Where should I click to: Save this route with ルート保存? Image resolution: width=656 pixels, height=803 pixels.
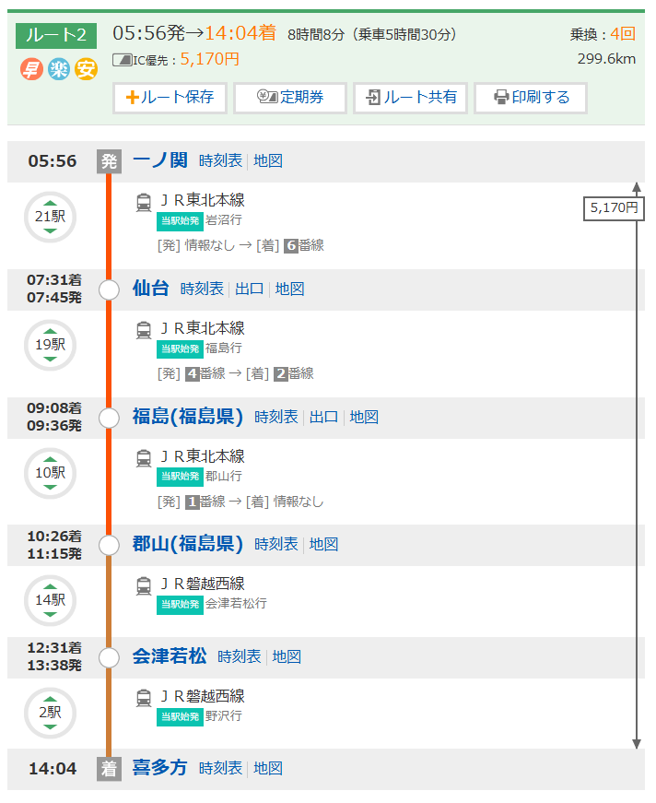[x=170, y=98]
